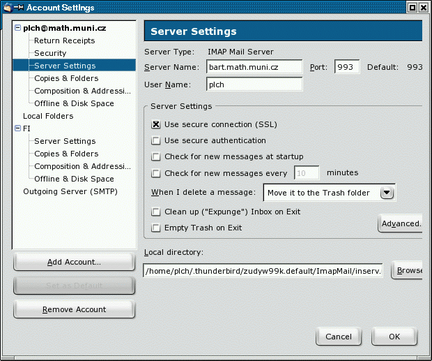The height and width of the screenshot is (361, 432).
Task: Open Return Receipts settings
Action: click(65, 40)
